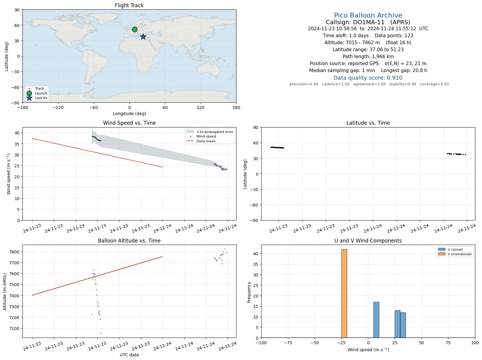The width and height of the screenshot is (482, 360).
Task: Click the 'Altitude: 7015 - 7862 m' line
Action: click(x=368, y=43)
